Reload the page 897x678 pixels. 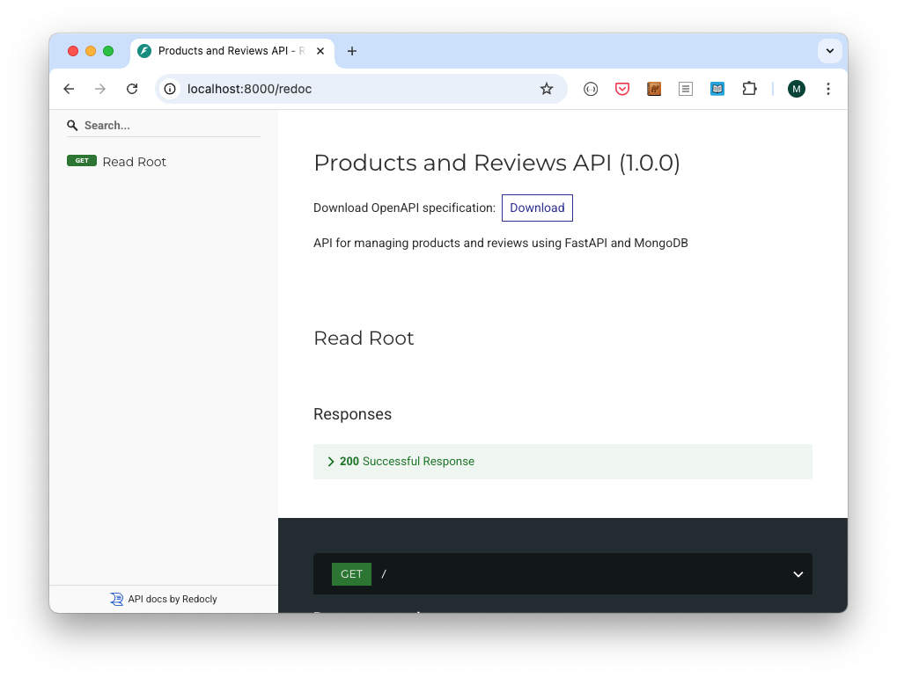[132, 89]
